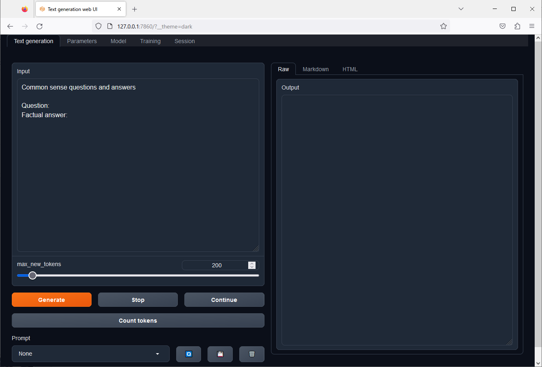The height and width of the screenshot is (367, 542).
Task: Open the tracking protection shield
Action: coord(98,26)
